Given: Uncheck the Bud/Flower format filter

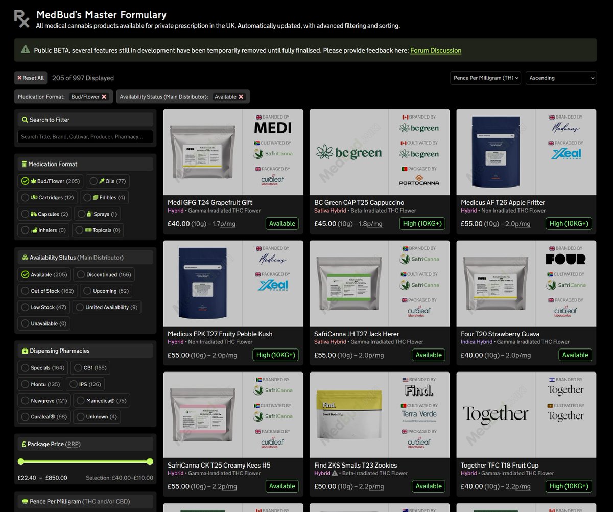Looking at the screenshot, I should click(50, 181).
